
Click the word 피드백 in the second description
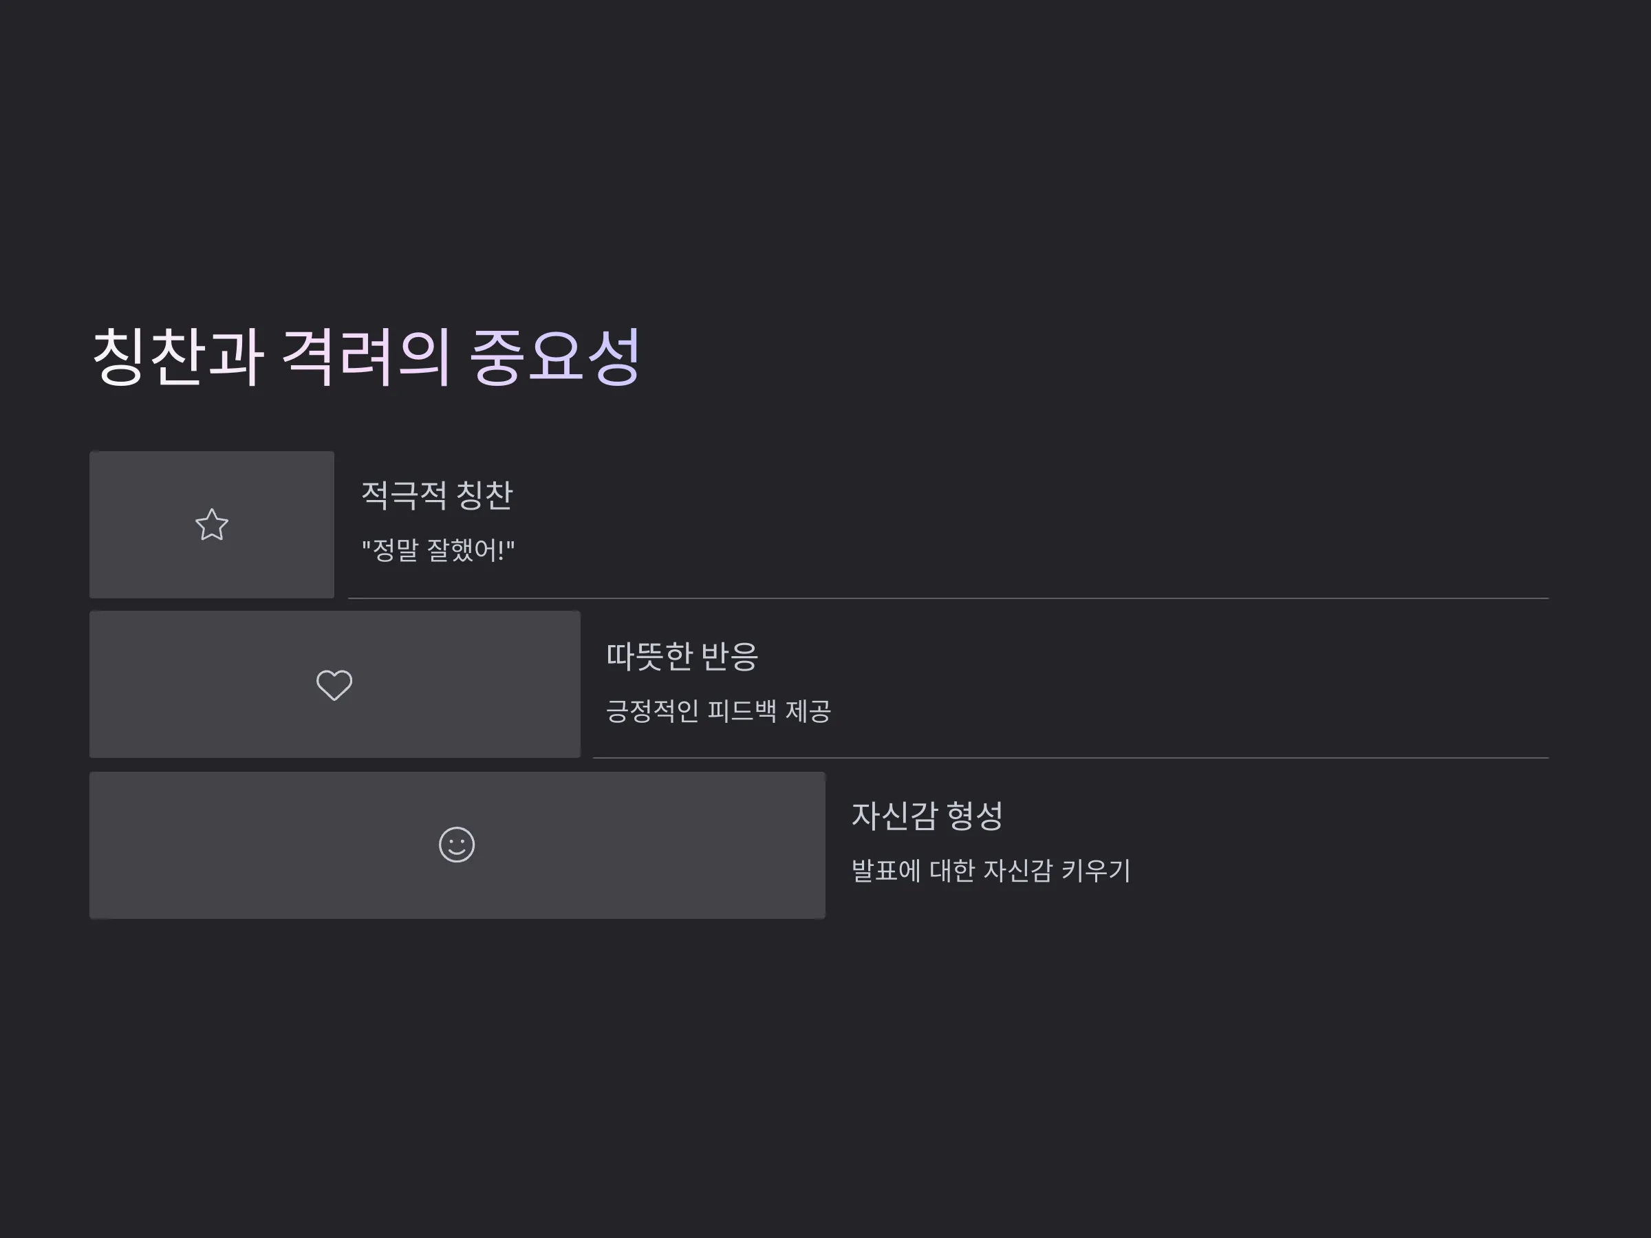742,711
